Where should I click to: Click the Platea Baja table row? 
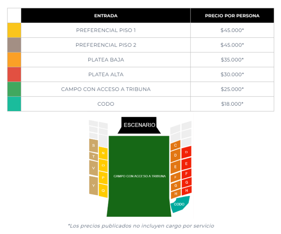140,60
